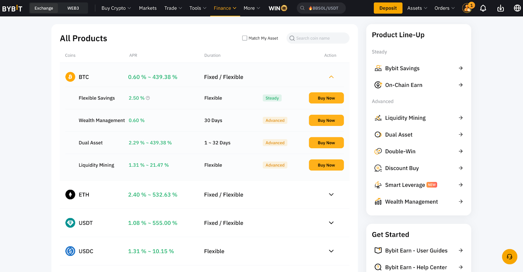Open the user profile avatar
The height and width of the screenshot is (272, 523).
(467, 8)
